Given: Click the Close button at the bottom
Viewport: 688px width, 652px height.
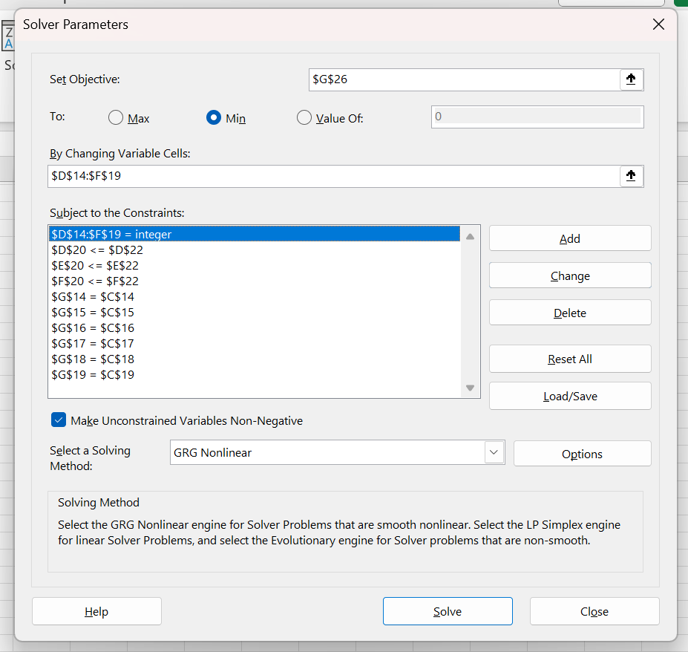Looking at the screenshot, I should 594,611.
